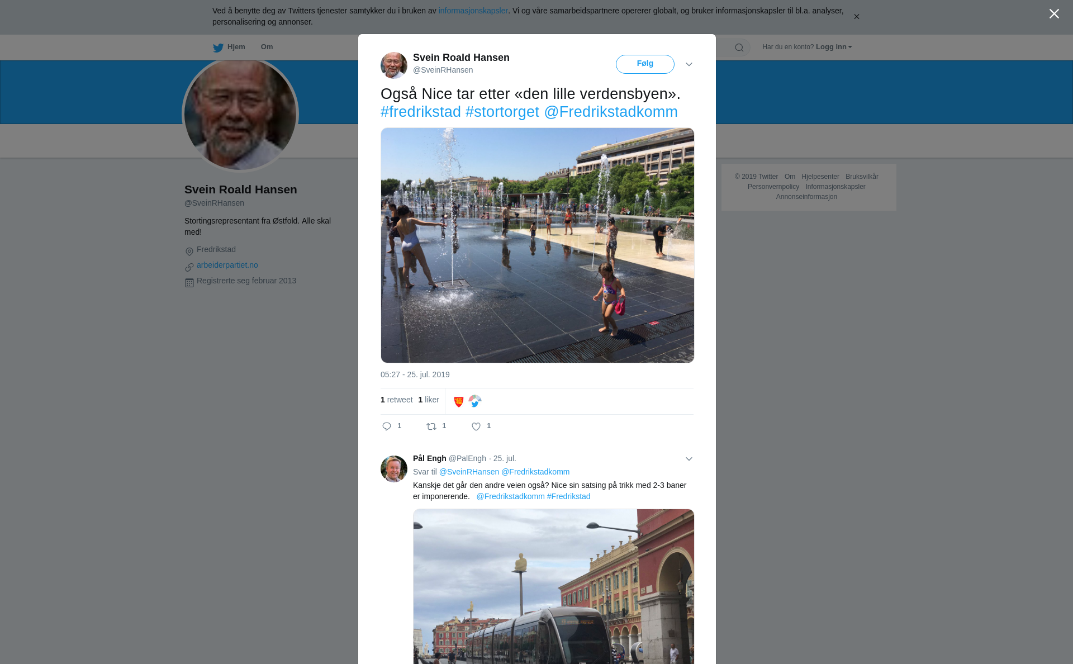Close the tweet overlay with X
This screenshot has height=664, width=1073.
1054,14
